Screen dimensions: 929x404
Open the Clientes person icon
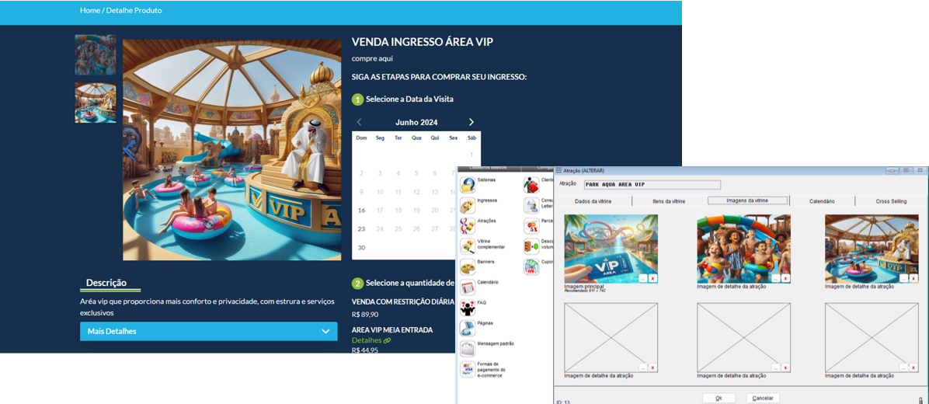[531, 185]
